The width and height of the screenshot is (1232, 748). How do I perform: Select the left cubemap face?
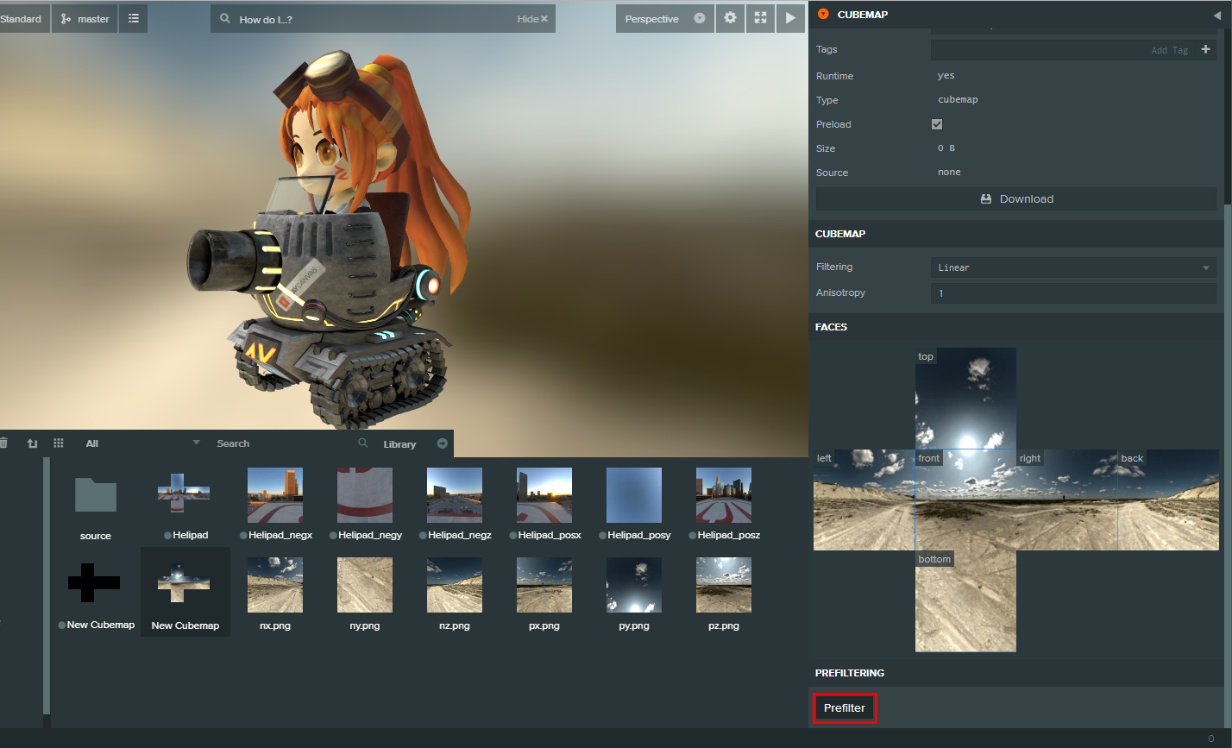click(x=864, y=500)
